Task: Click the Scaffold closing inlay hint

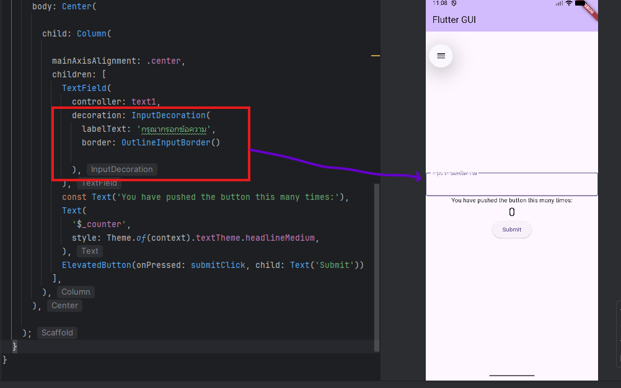Action: point(57,333)
